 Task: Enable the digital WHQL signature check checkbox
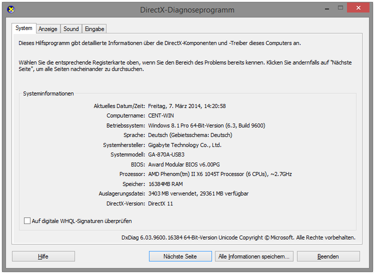click(x=27, y=221)
